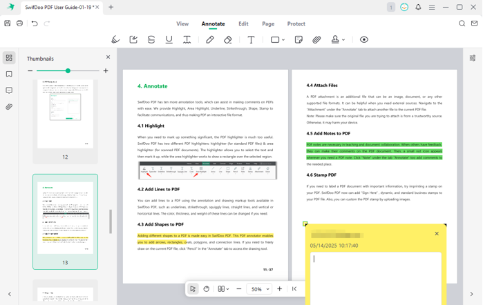Select page 13 thumbnail
The height and width of the screenshot is (305, 483).
point(66,222)
